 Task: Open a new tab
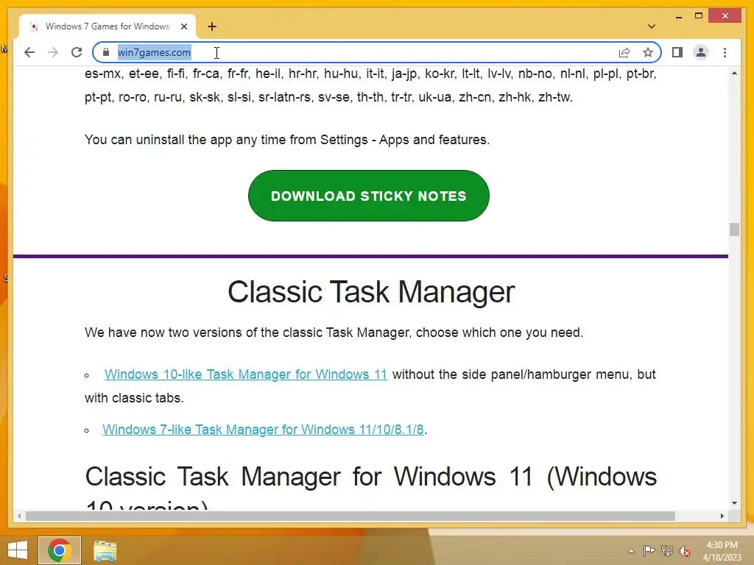coord(212,26)
